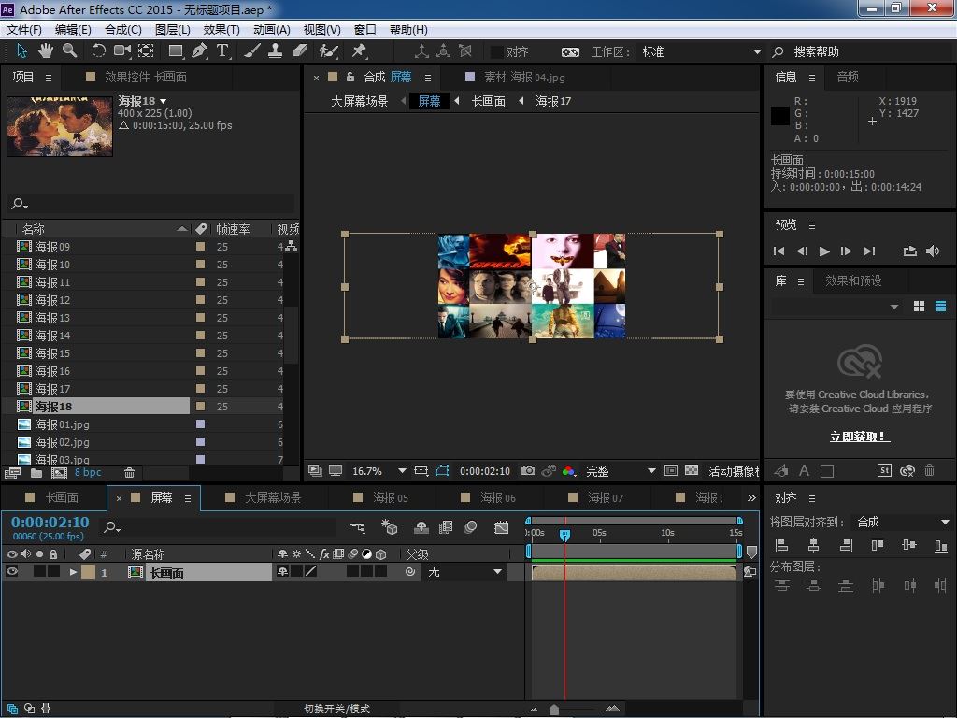Viewport: 957px width, 718px height.
Task: Select the Hand tool
Action: click(x=46, y=51)
